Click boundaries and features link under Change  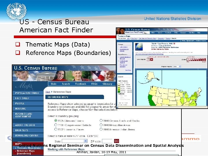[124, 50]
